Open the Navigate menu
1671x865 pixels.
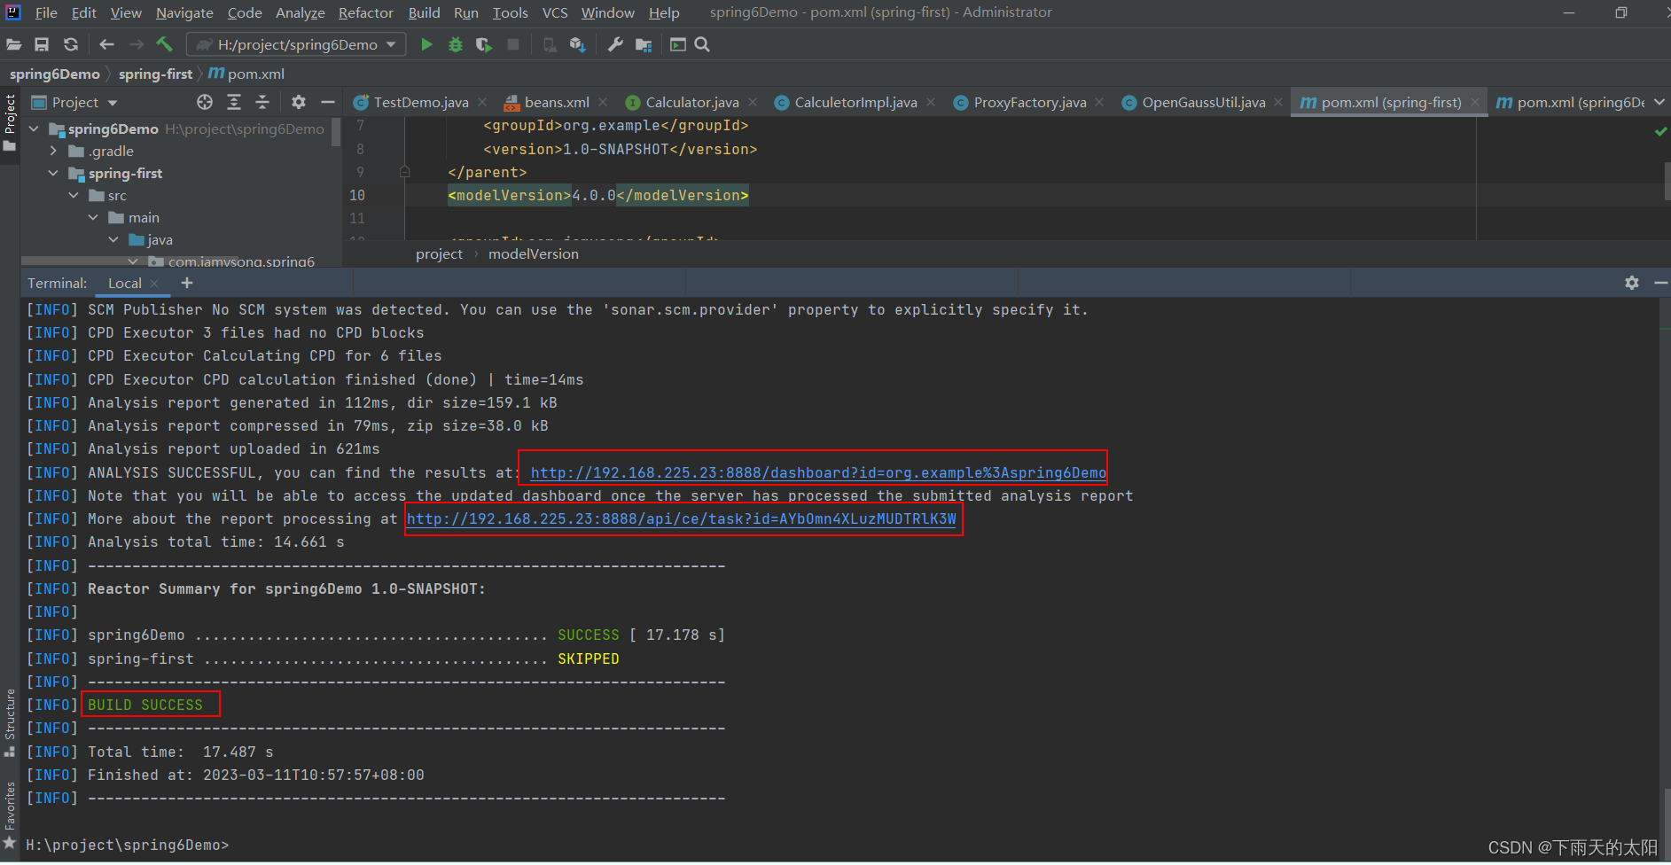point(184,12)
